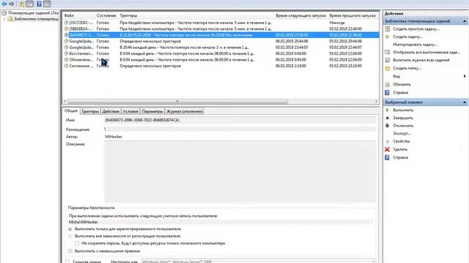This screenshot has height=263, width=469.
Task: Open the Журнал (отключен) tab
Action: coord(185,111)
